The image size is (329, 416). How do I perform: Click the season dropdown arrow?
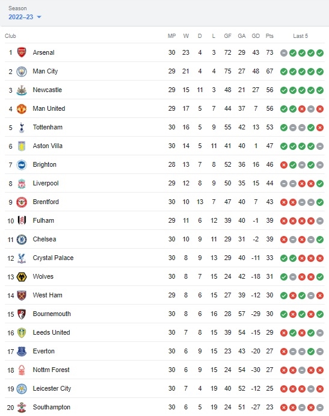point(39,17)
